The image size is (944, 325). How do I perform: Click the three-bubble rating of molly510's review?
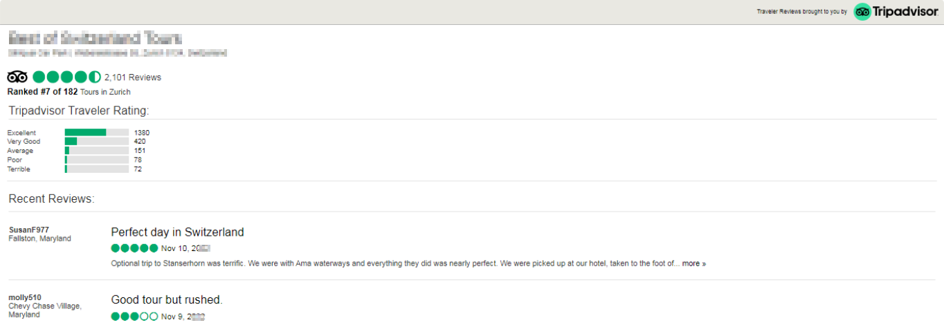pos(134,317)
